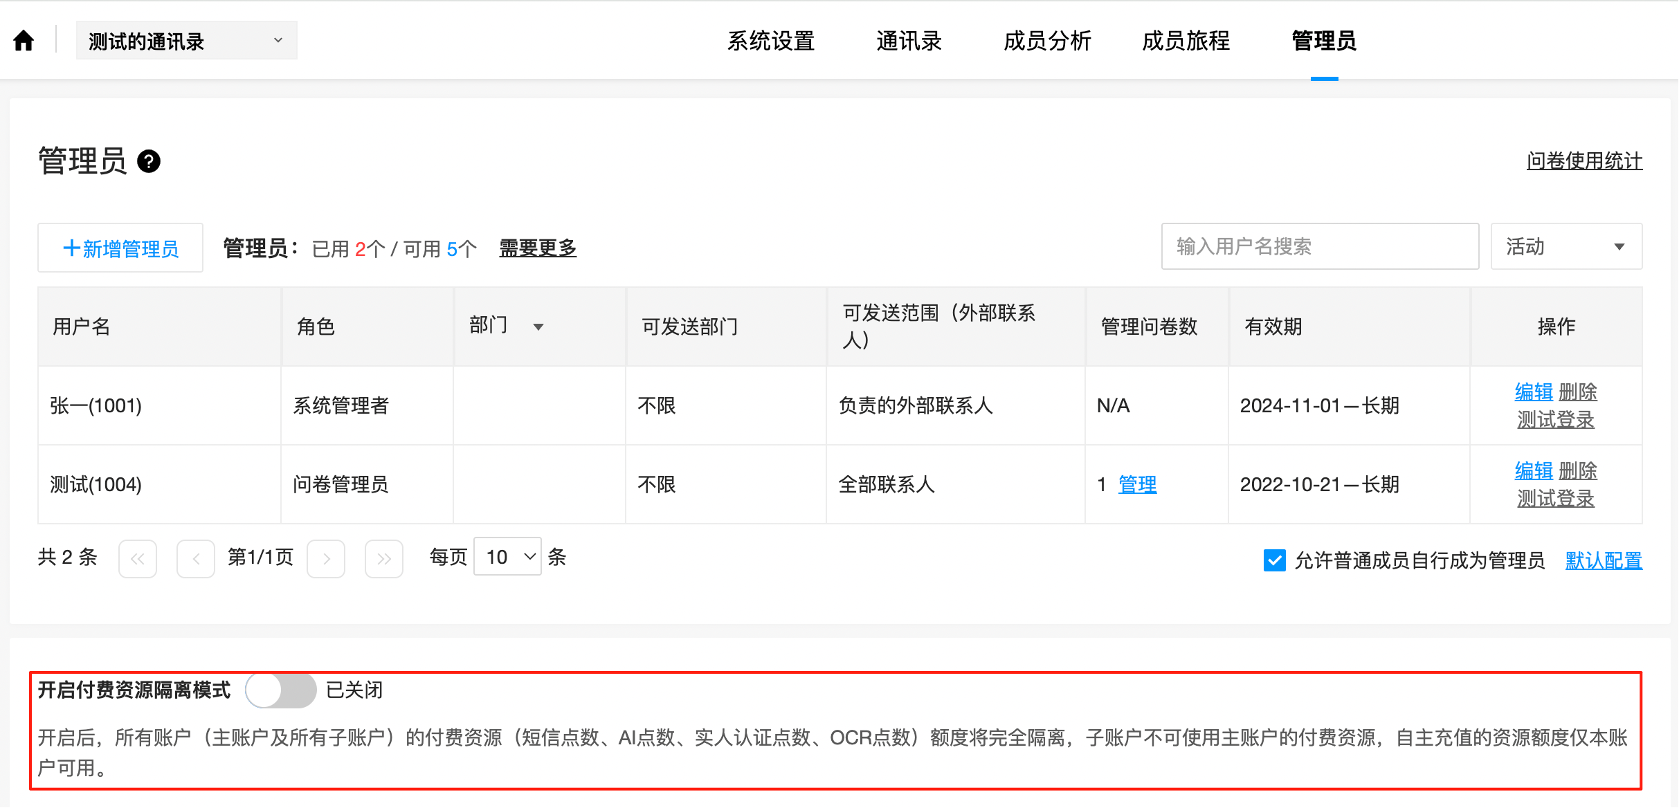
Task: Jump to last page arrow
Action: pyautogui.click(x=384, y=558)
